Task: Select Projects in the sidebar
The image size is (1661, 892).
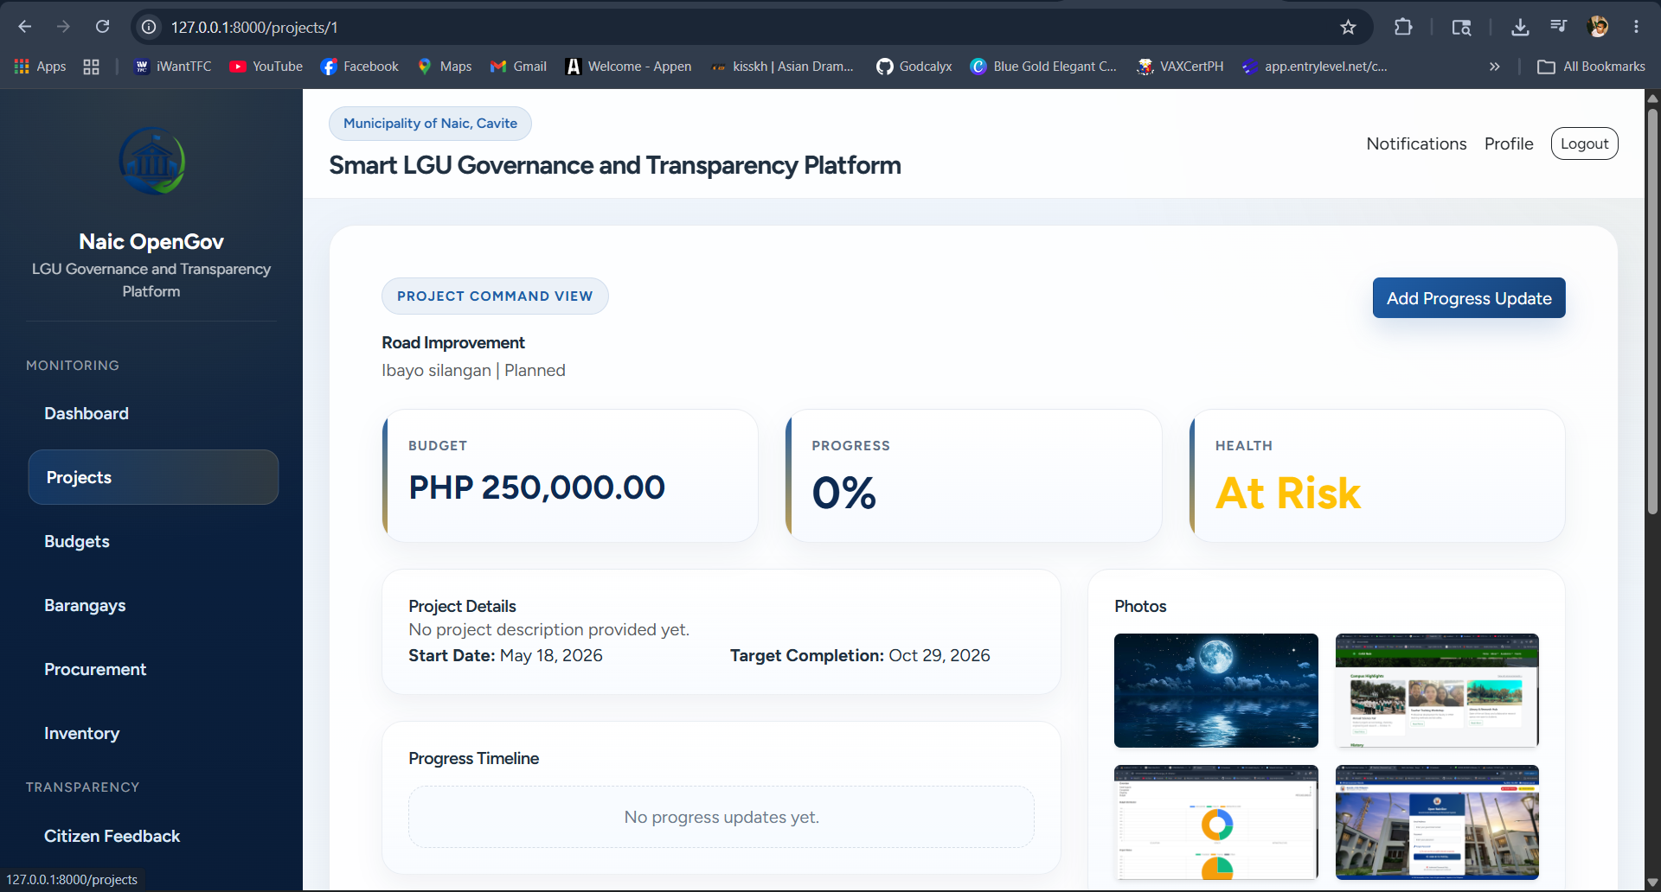Action: pos(153,477)
